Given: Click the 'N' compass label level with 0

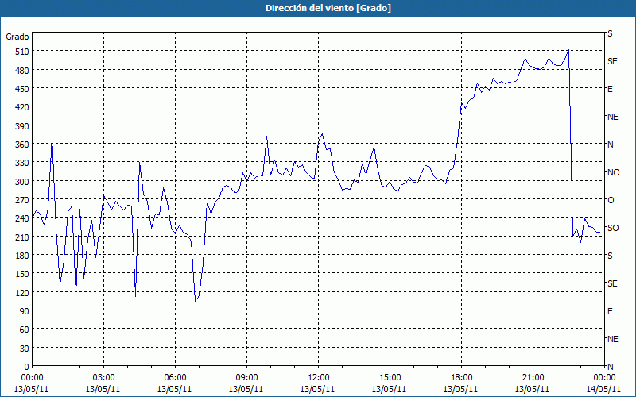Looking at the screenshot, I should point(610,367).
